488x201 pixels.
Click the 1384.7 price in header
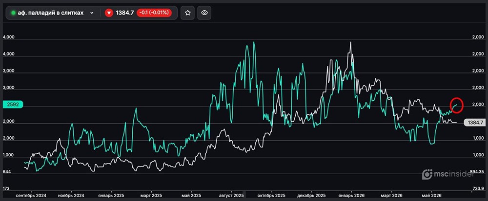point(125,13)
